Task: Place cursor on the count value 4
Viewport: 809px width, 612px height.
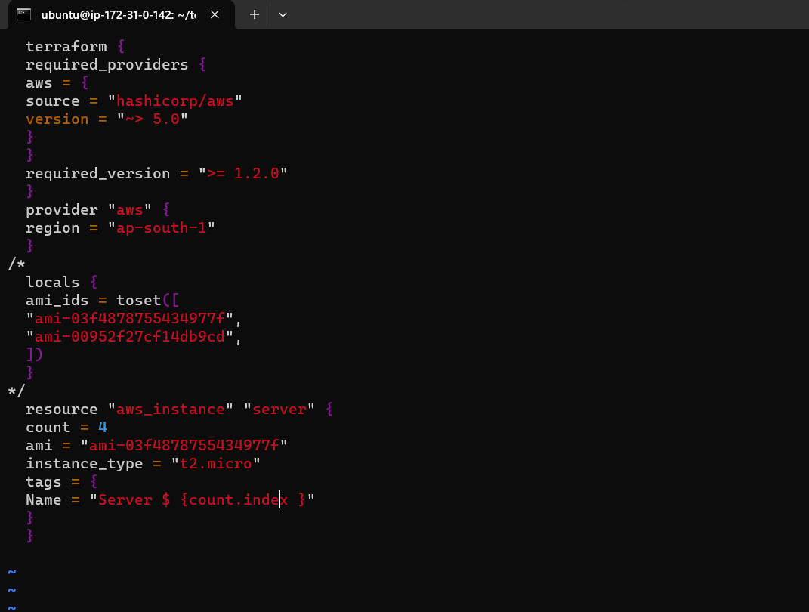Action: click(x=102, y=427)
